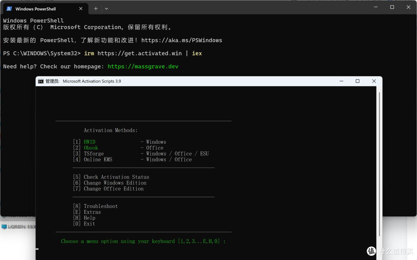Viewport: 417px width, 260px height.
Task: Open the terminal profile dropdown arrow
Action: pos(107,9)
